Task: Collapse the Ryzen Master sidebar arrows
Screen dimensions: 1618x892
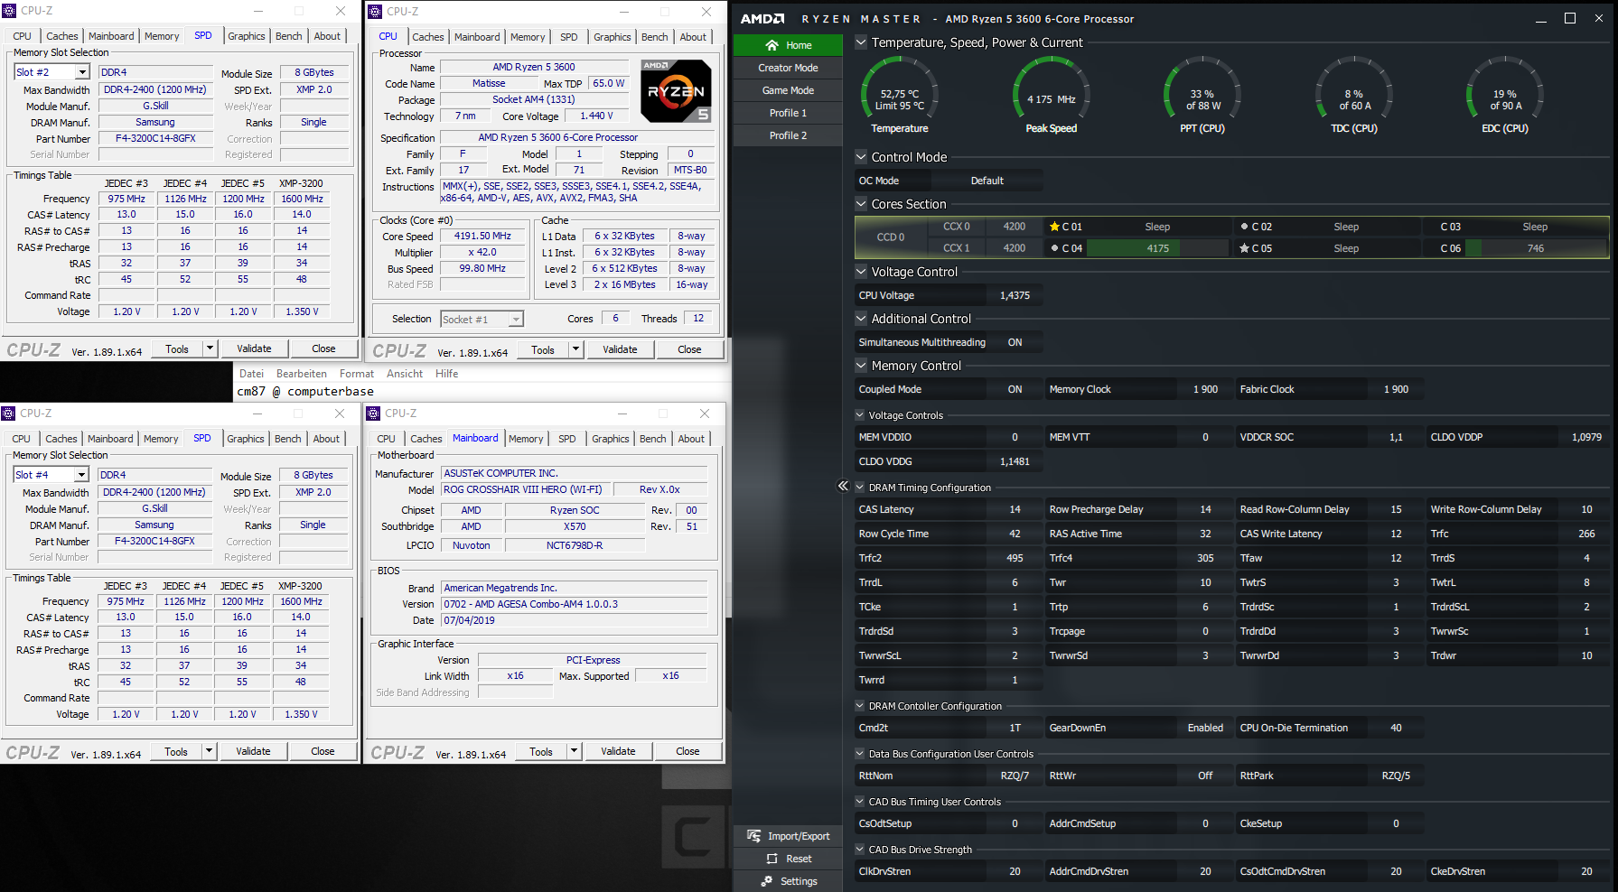Action: (x=843, y=486)
